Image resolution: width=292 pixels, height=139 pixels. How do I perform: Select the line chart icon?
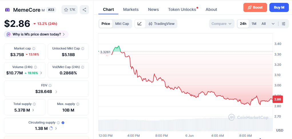140,24
